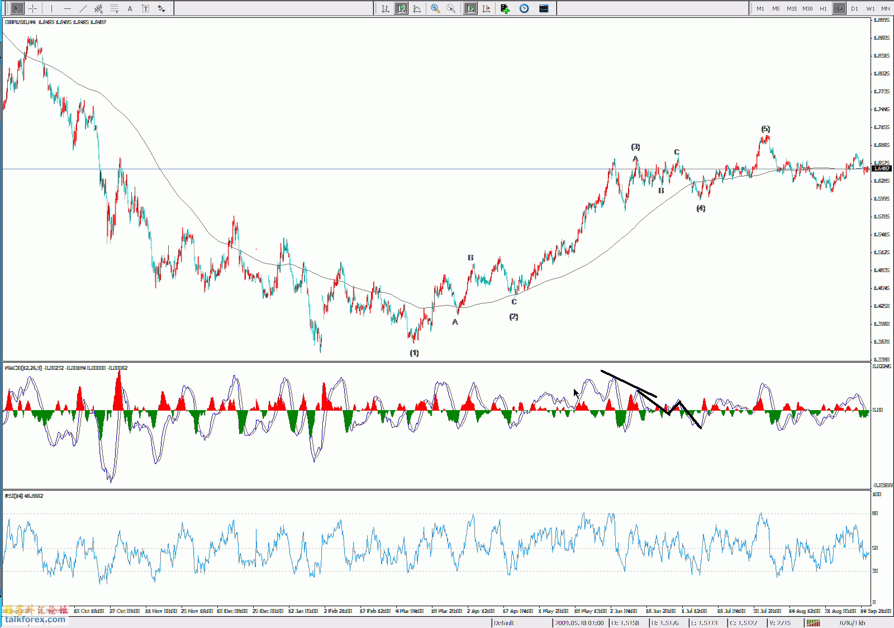Zoom out of the chart
The width and height of the screenshot is (894, 628).
pyautogui.click(x=451, y=8)
